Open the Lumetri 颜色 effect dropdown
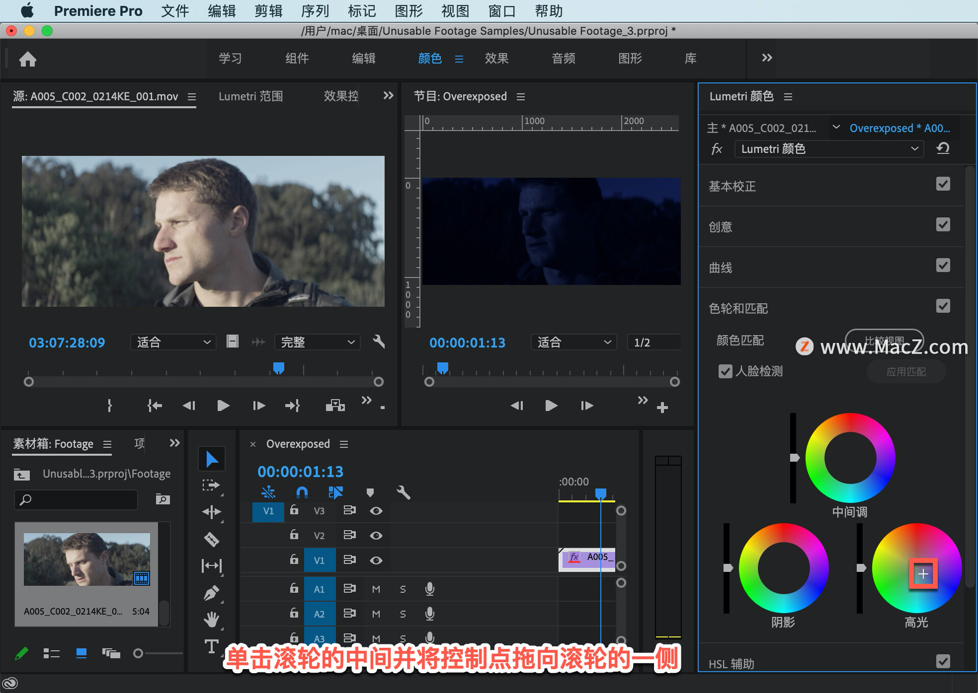 tap(829, 149)
